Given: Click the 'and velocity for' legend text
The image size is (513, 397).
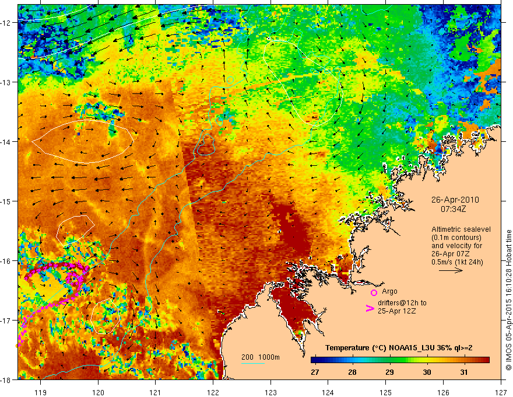Looking at the screenshot, I should [x=456, y=246].
